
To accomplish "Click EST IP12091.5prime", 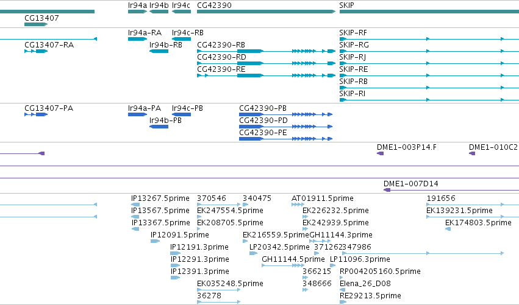I will tap(180, 235).
